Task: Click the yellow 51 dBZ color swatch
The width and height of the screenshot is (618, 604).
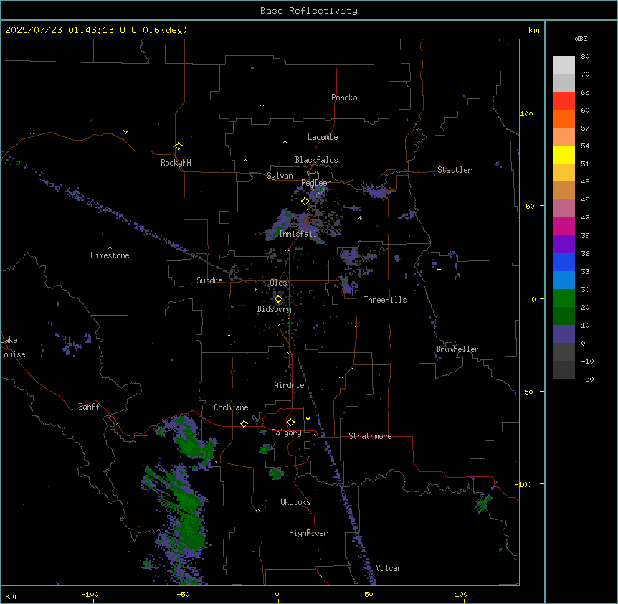Action: [564, 154]
